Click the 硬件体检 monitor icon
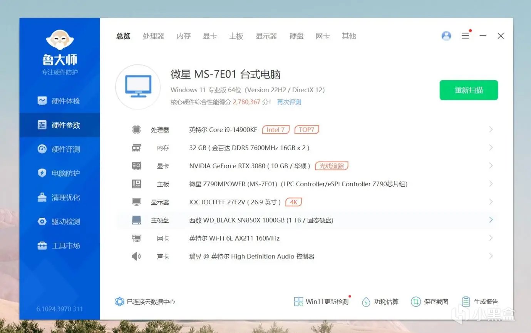Viewport: 531px width, 333px height. point(42,101)
